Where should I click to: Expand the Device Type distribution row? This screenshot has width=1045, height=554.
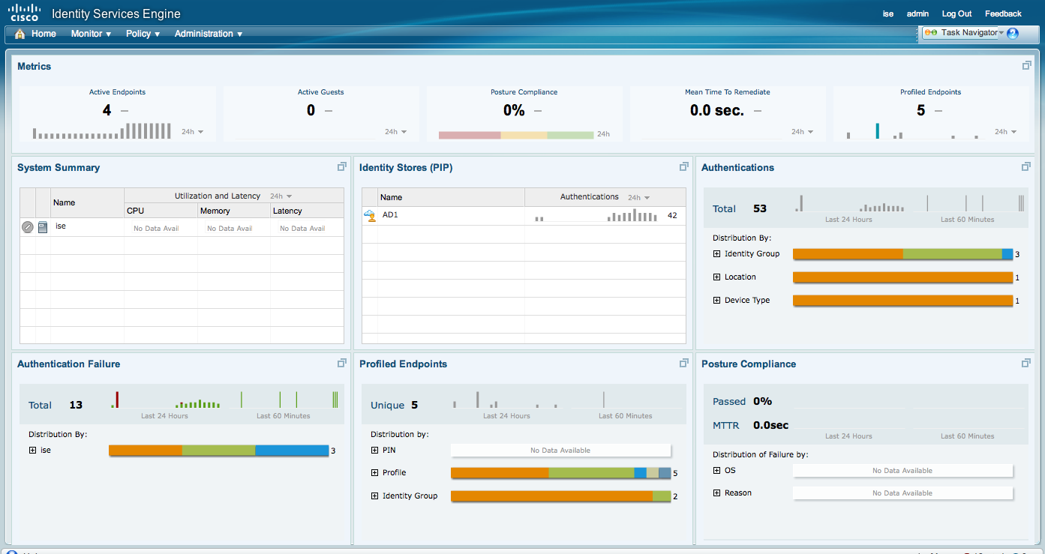pos(716,301)
